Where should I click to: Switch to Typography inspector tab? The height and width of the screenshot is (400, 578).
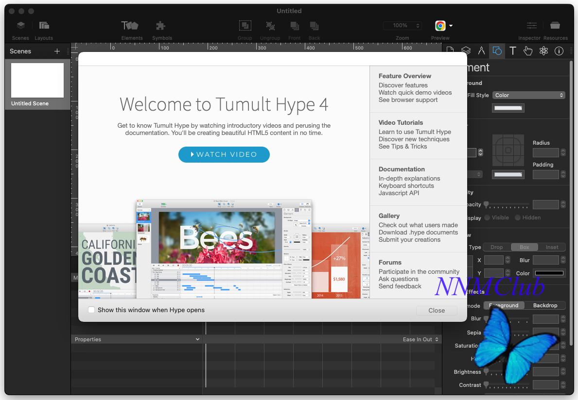coord(513,51)
